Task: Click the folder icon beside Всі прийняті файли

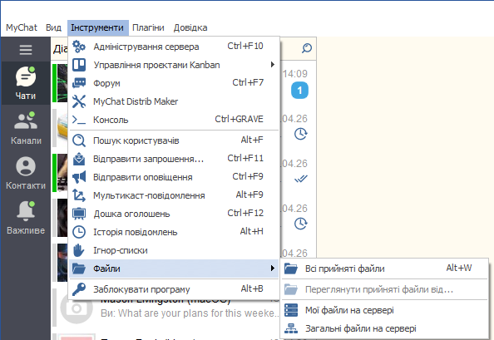Action: tap(291, 269)
